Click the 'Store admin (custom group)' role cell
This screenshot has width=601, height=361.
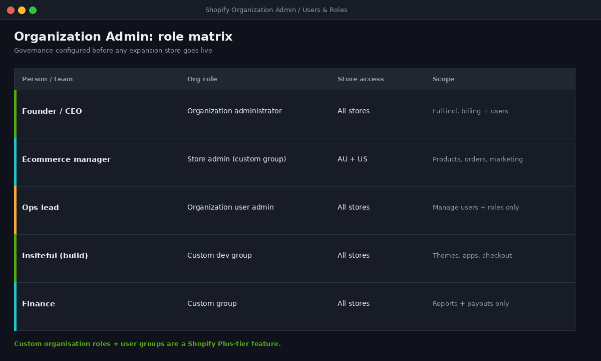click(x=237, y=159)
